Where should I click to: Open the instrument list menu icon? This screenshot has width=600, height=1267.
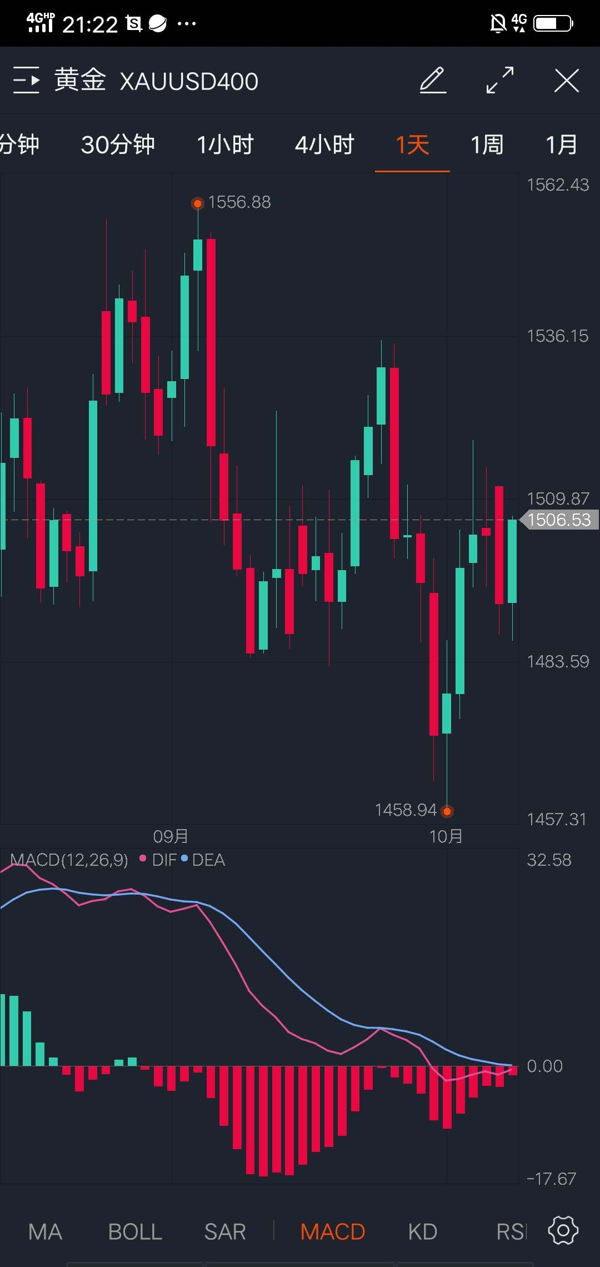pos(26,81)
